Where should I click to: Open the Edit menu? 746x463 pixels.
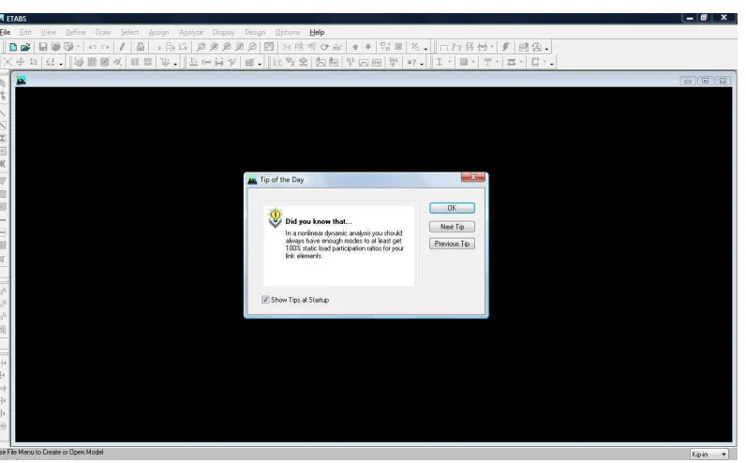25,33
